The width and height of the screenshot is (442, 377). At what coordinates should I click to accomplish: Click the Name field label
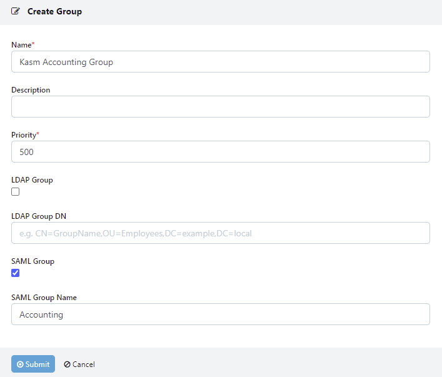(22, 45)
